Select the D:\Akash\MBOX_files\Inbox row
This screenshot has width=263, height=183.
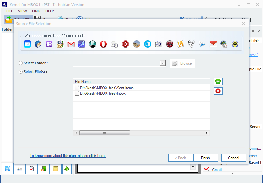142,93
